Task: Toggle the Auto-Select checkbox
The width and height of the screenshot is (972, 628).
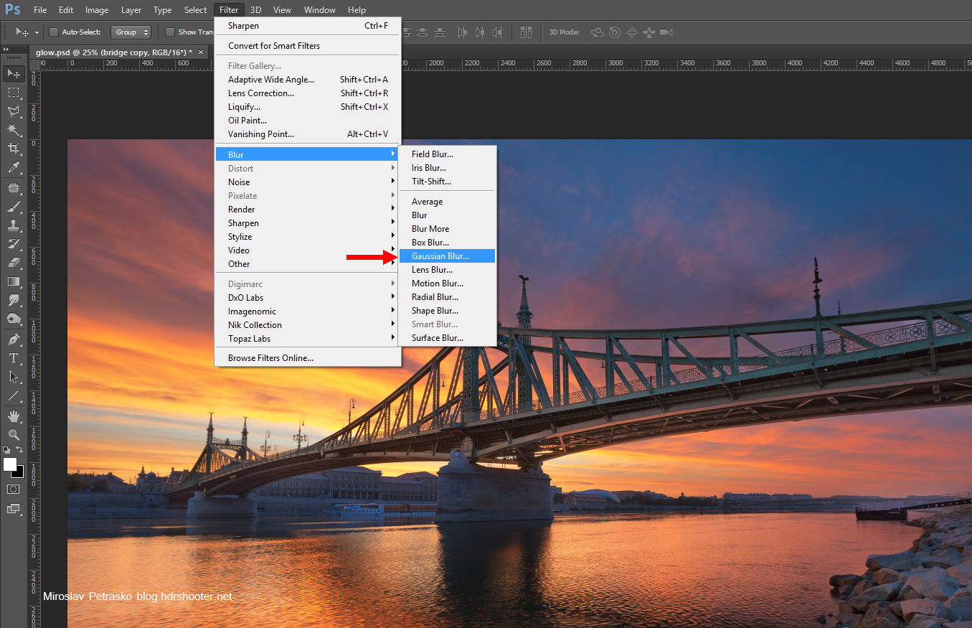Action: (54, 32)
